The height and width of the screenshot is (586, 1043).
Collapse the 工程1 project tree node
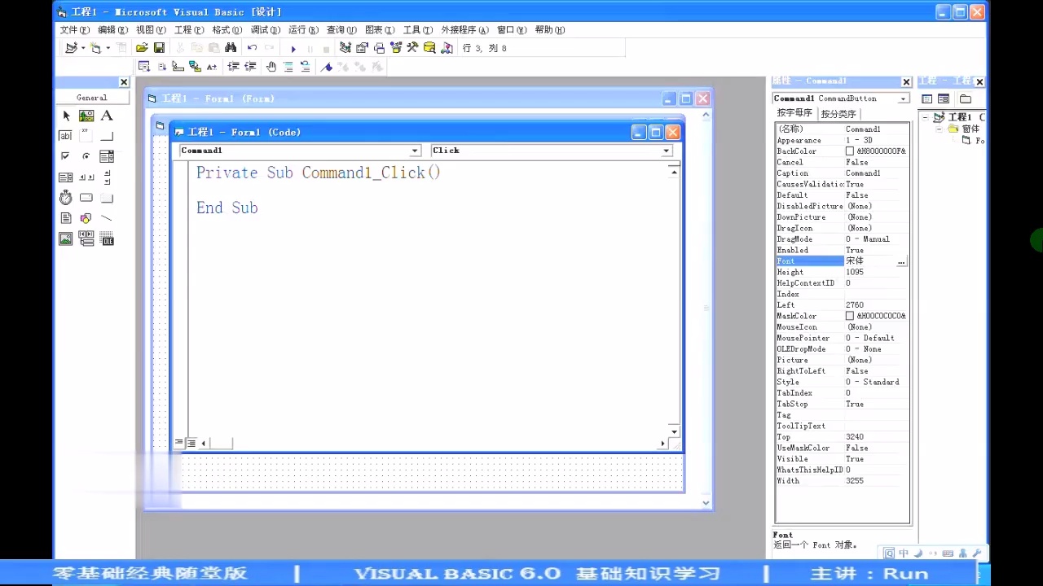click(x=926, y=117)
